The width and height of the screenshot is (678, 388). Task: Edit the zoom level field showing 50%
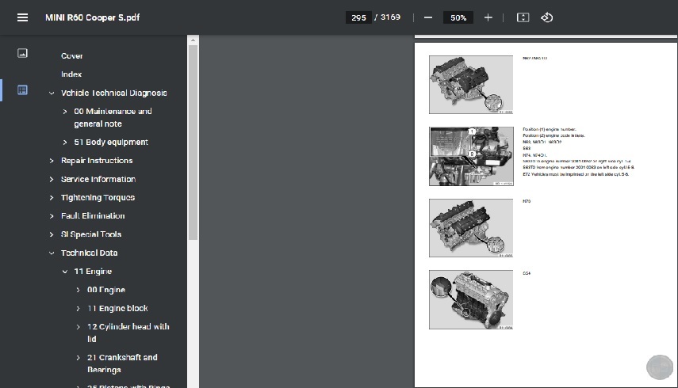[x=458, y=17]
